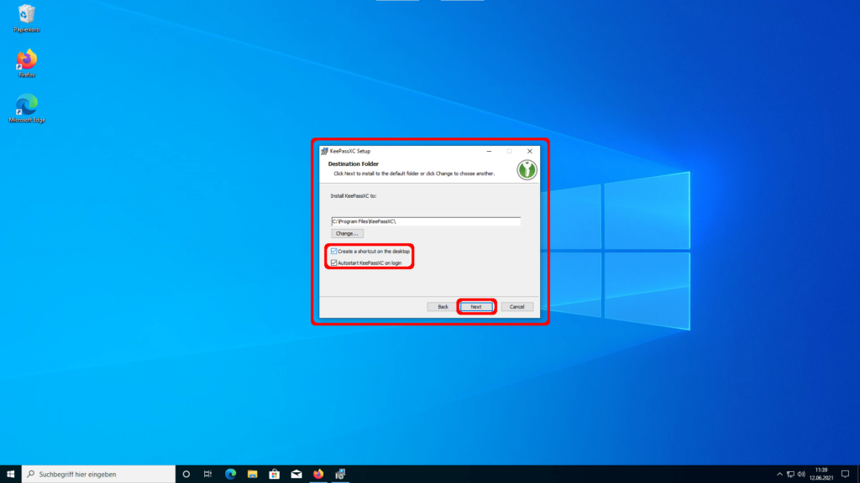Go Back in the KeePassXC installer
The height and width of the screenshot is (483, 860).
click(x=443, y=307)
